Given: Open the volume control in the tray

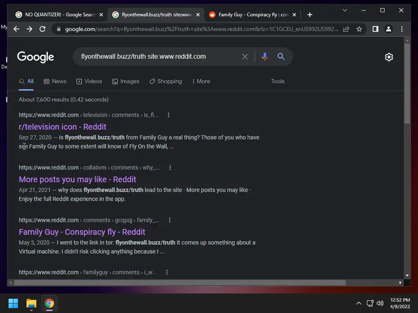Looking at the screenshot, I should [380, 303].
